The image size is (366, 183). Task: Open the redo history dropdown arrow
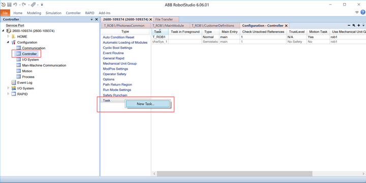28,5
